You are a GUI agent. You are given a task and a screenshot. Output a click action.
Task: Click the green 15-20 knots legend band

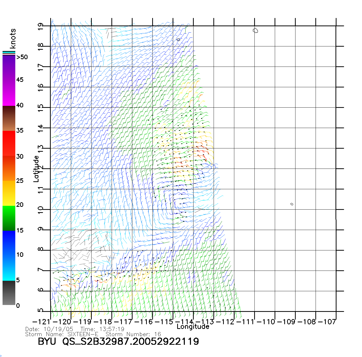(9, 218)
